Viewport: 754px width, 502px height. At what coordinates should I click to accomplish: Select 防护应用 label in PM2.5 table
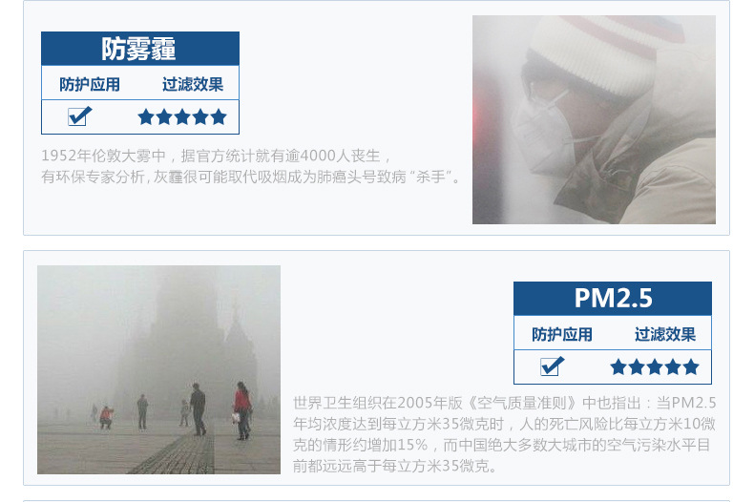561,335
